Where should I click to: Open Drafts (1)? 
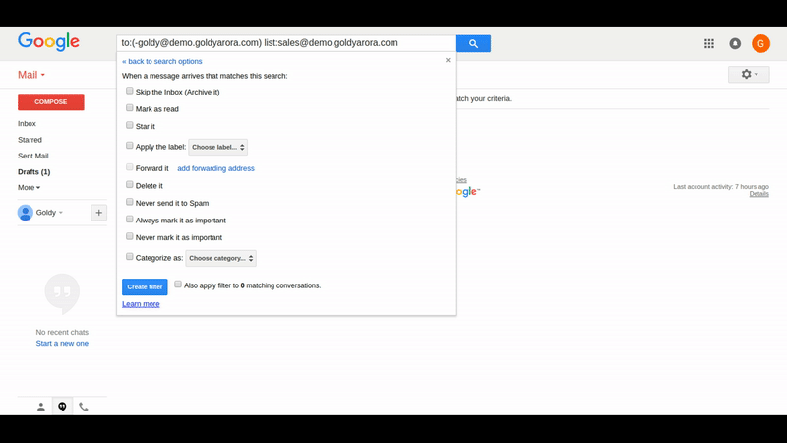[33, 171]
